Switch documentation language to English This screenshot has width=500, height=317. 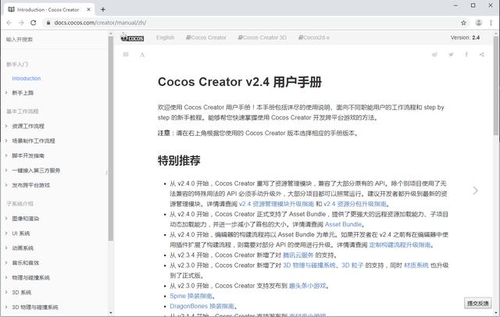point(165,37)
